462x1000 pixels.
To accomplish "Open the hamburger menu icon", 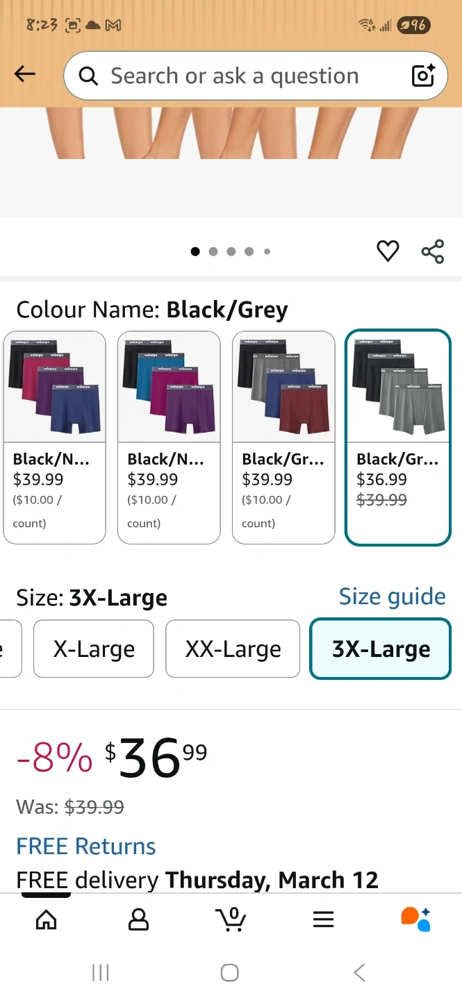I will (x=323, y=919).
